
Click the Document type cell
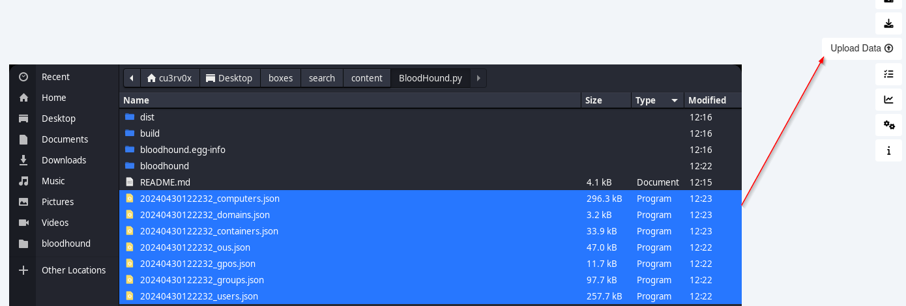[x=658, y=182]
